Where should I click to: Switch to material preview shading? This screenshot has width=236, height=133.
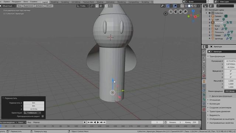(192, 6)
